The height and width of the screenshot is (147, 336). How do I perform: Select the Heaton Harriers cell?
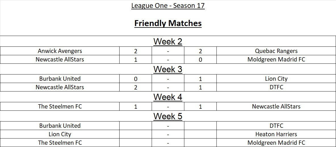coord(276,134)
